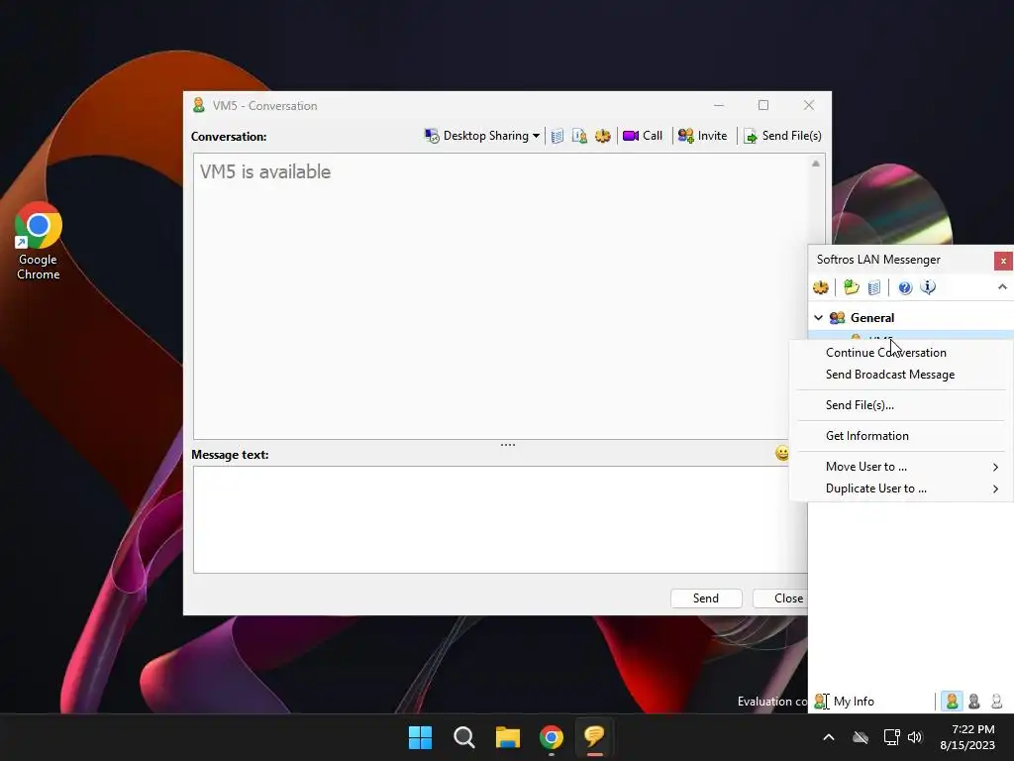This screenshot has width=1014, height=761.
Task: Click Softros Messenger taskbar icon
Action: pyautogui.click(x=595, y=737)
